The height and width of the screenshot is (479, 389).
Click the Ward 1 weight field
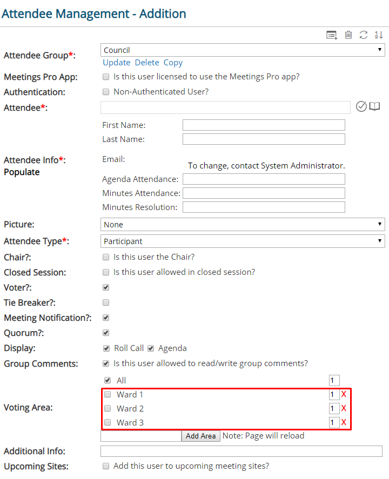point(334,394)
